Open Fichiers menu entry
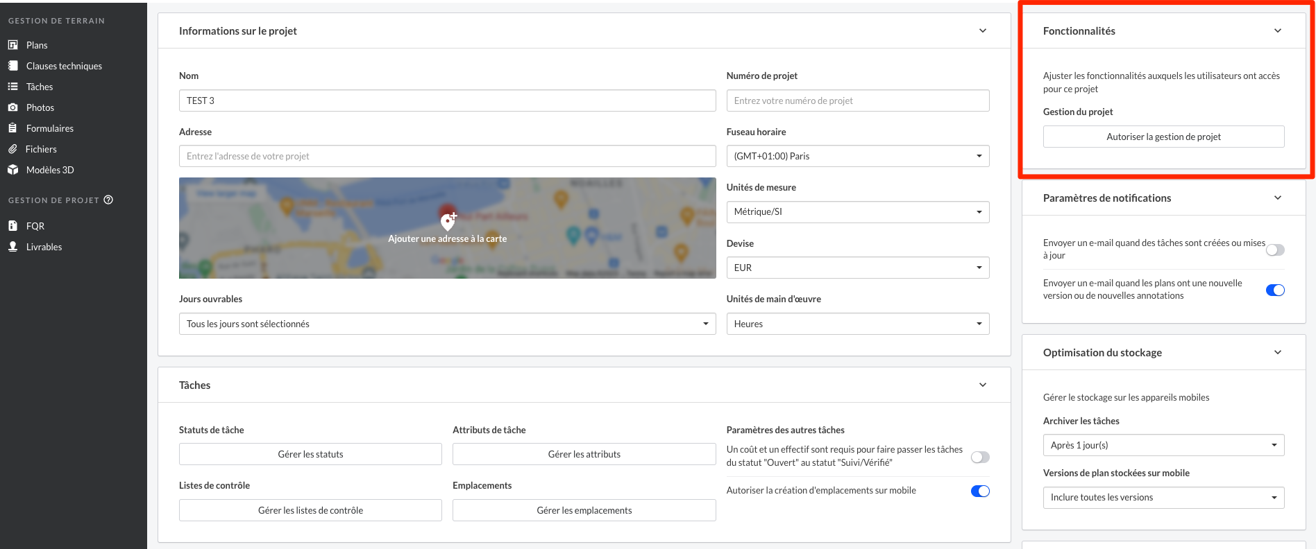 pyautogui.click(x=41, y=149)
